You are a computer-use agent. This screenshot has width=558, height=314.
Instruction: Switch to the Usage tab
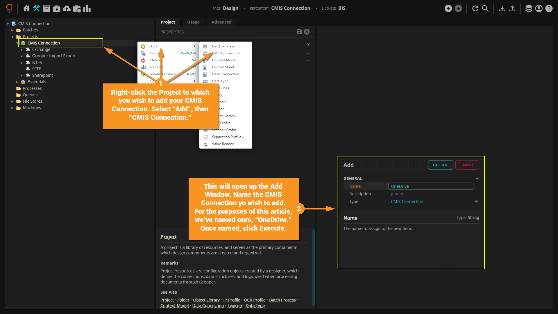pos(193,22)
